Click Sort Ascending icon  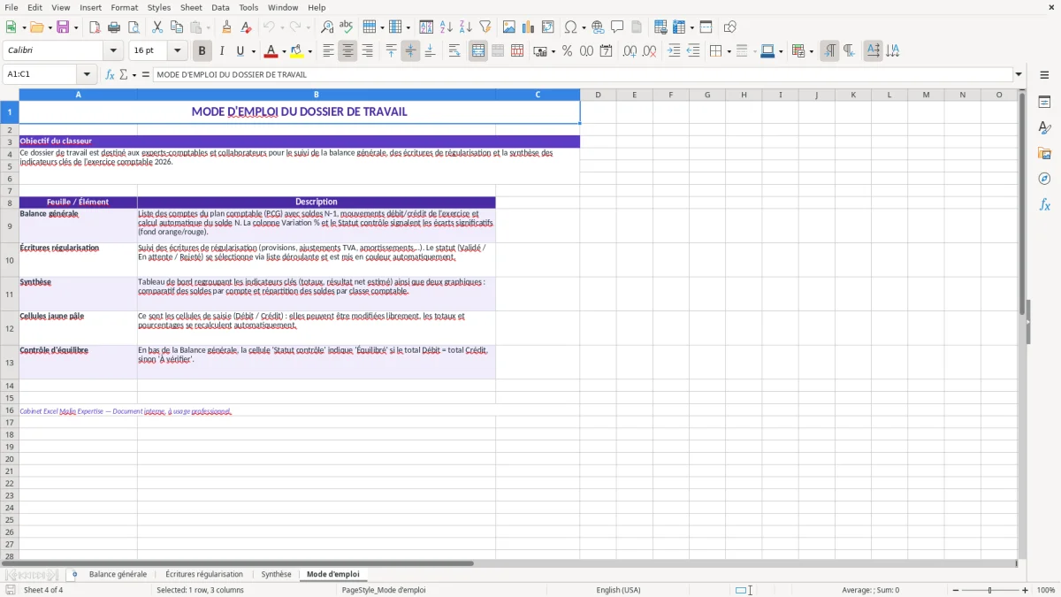447,27
